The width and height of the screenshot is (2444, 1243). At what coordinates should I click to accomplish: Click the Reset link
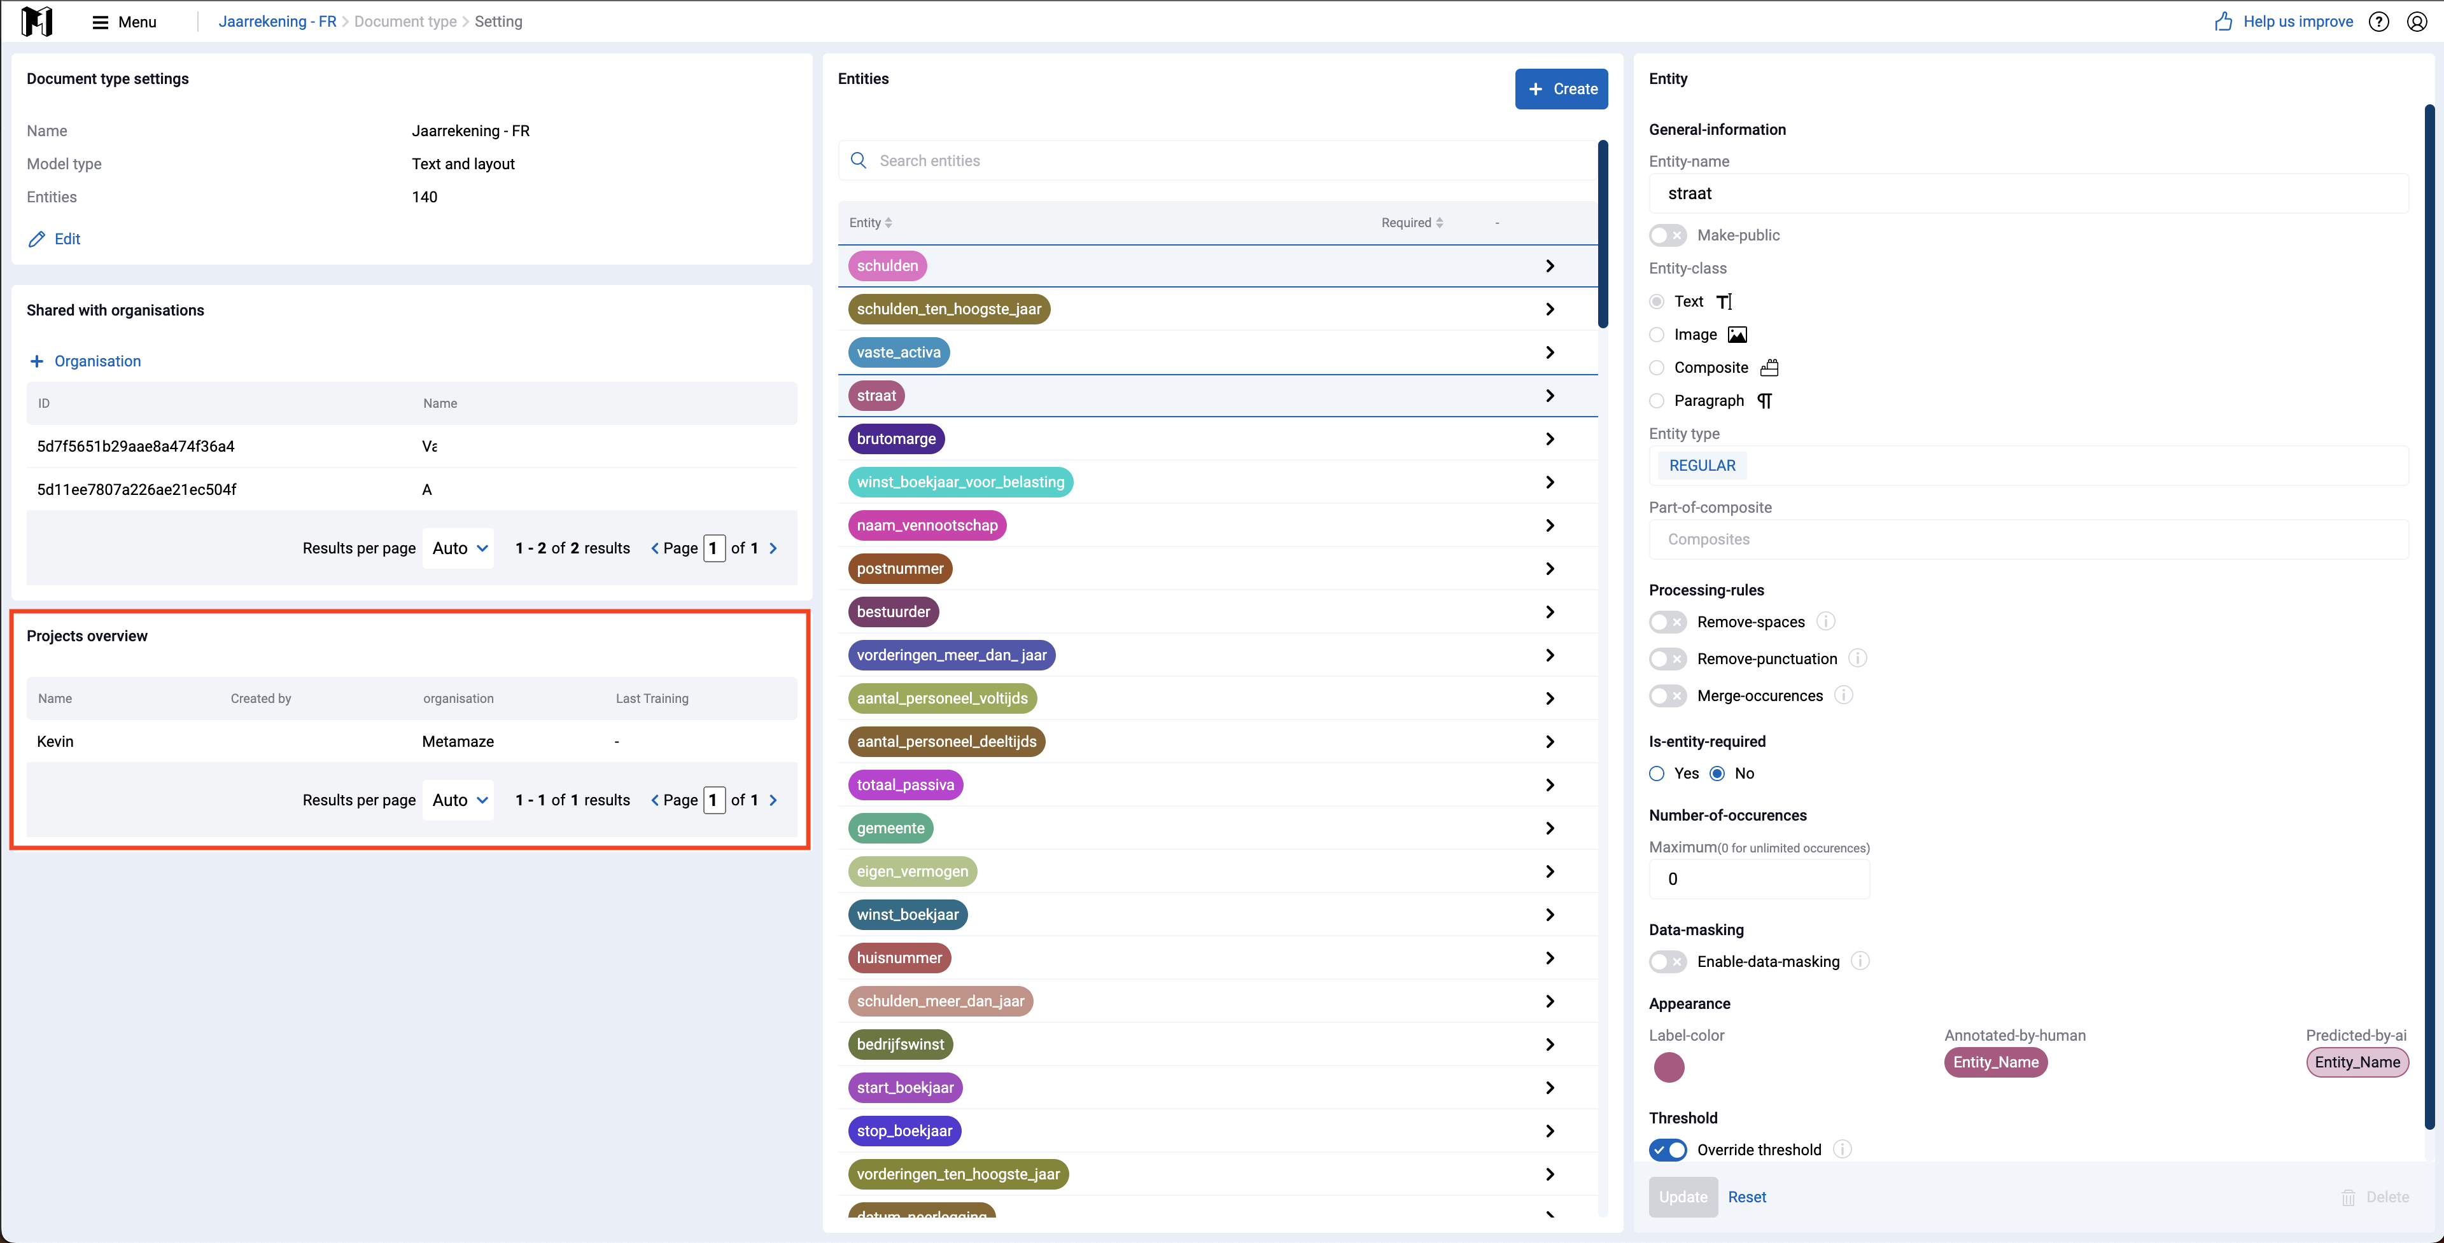pyautogui.click(x=1746, y=1197)
